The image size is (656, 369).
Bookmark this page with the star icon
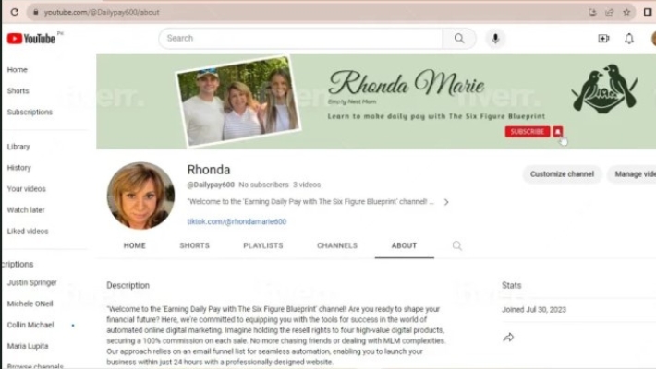point(626,12)
